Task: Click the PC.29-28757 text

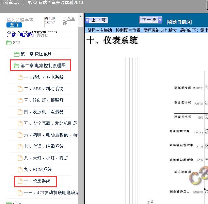Action: point(50,21)
